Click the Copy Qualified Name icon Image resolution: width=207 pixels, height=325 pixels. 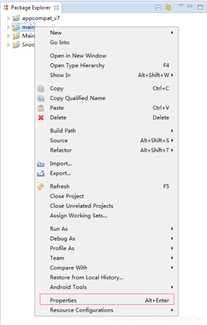coord(41,98)
